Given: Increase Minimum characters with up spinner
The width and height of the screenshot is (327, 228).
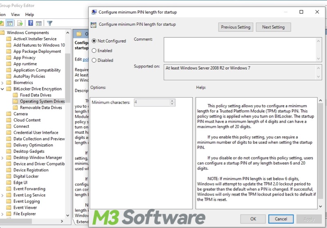Looking at the screenshot, I should tap(172, 101).
